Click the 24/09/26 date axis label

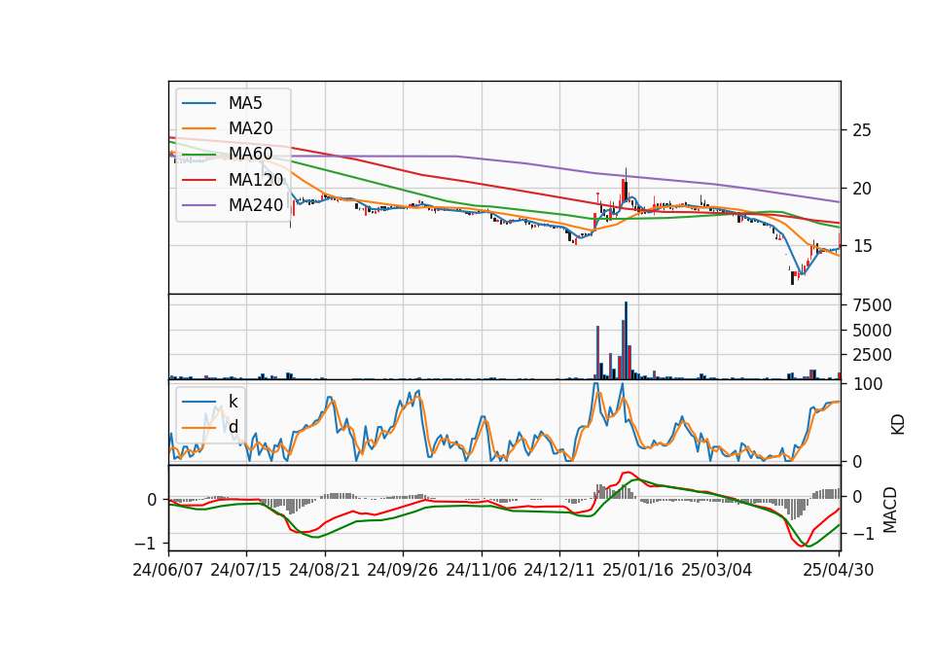pos(402,570)
